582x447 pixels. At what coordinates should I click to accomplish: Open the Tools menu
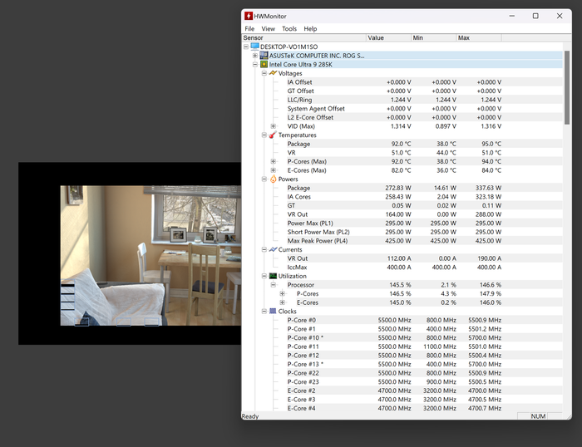pyautogui.click(x=289, y=28)
